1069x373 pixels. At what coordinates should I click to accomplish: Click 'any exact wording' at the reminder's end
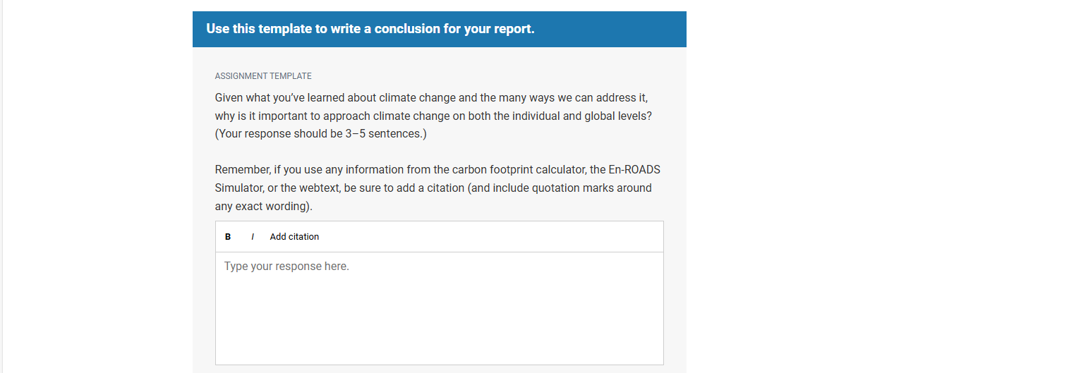pyautogui.click(x=261, y=207)
